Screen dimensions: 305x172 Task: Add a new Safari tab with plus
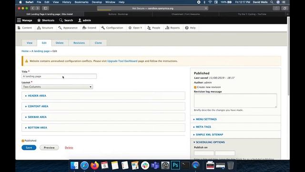tap(287, 14)
